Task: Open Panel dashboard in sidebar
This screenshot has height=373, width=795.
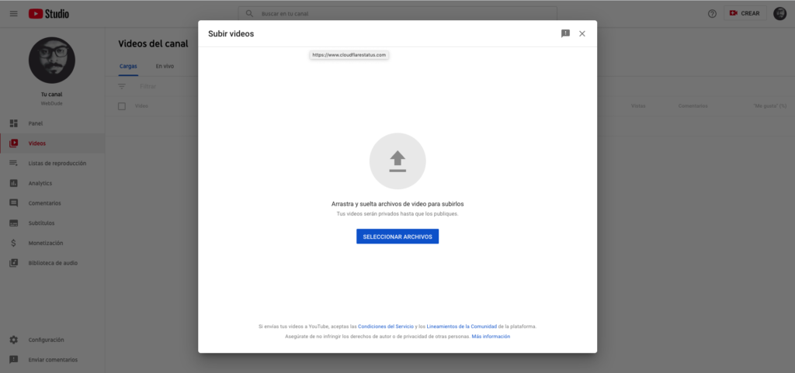Action: (36, 123)
